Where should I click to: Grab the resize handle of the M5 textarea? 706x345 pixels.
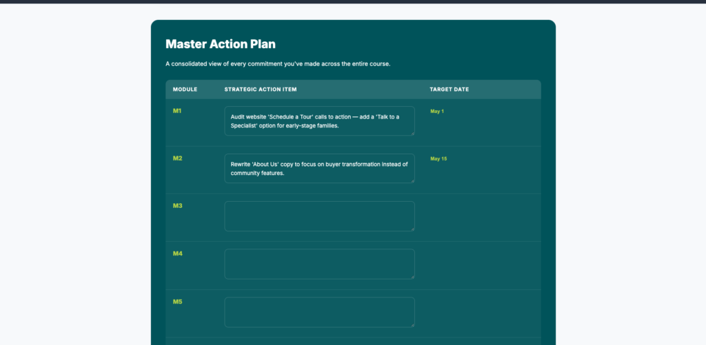[412, 325]
